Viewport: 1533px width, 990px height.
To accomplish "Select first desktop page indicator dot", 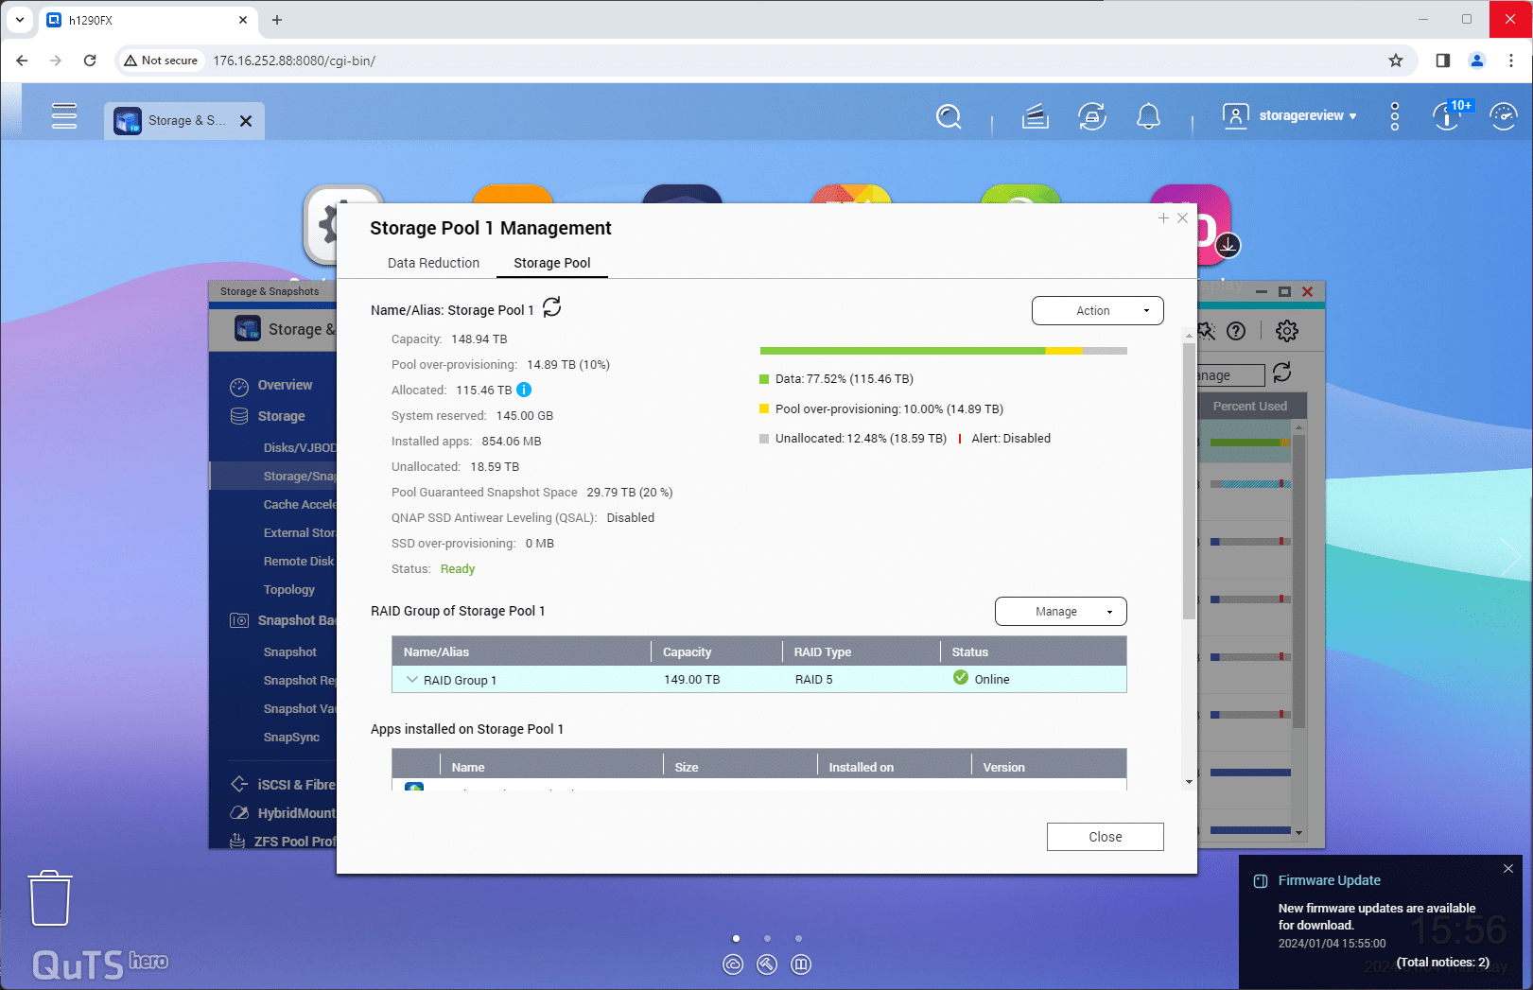I will [x=736, y=938].
